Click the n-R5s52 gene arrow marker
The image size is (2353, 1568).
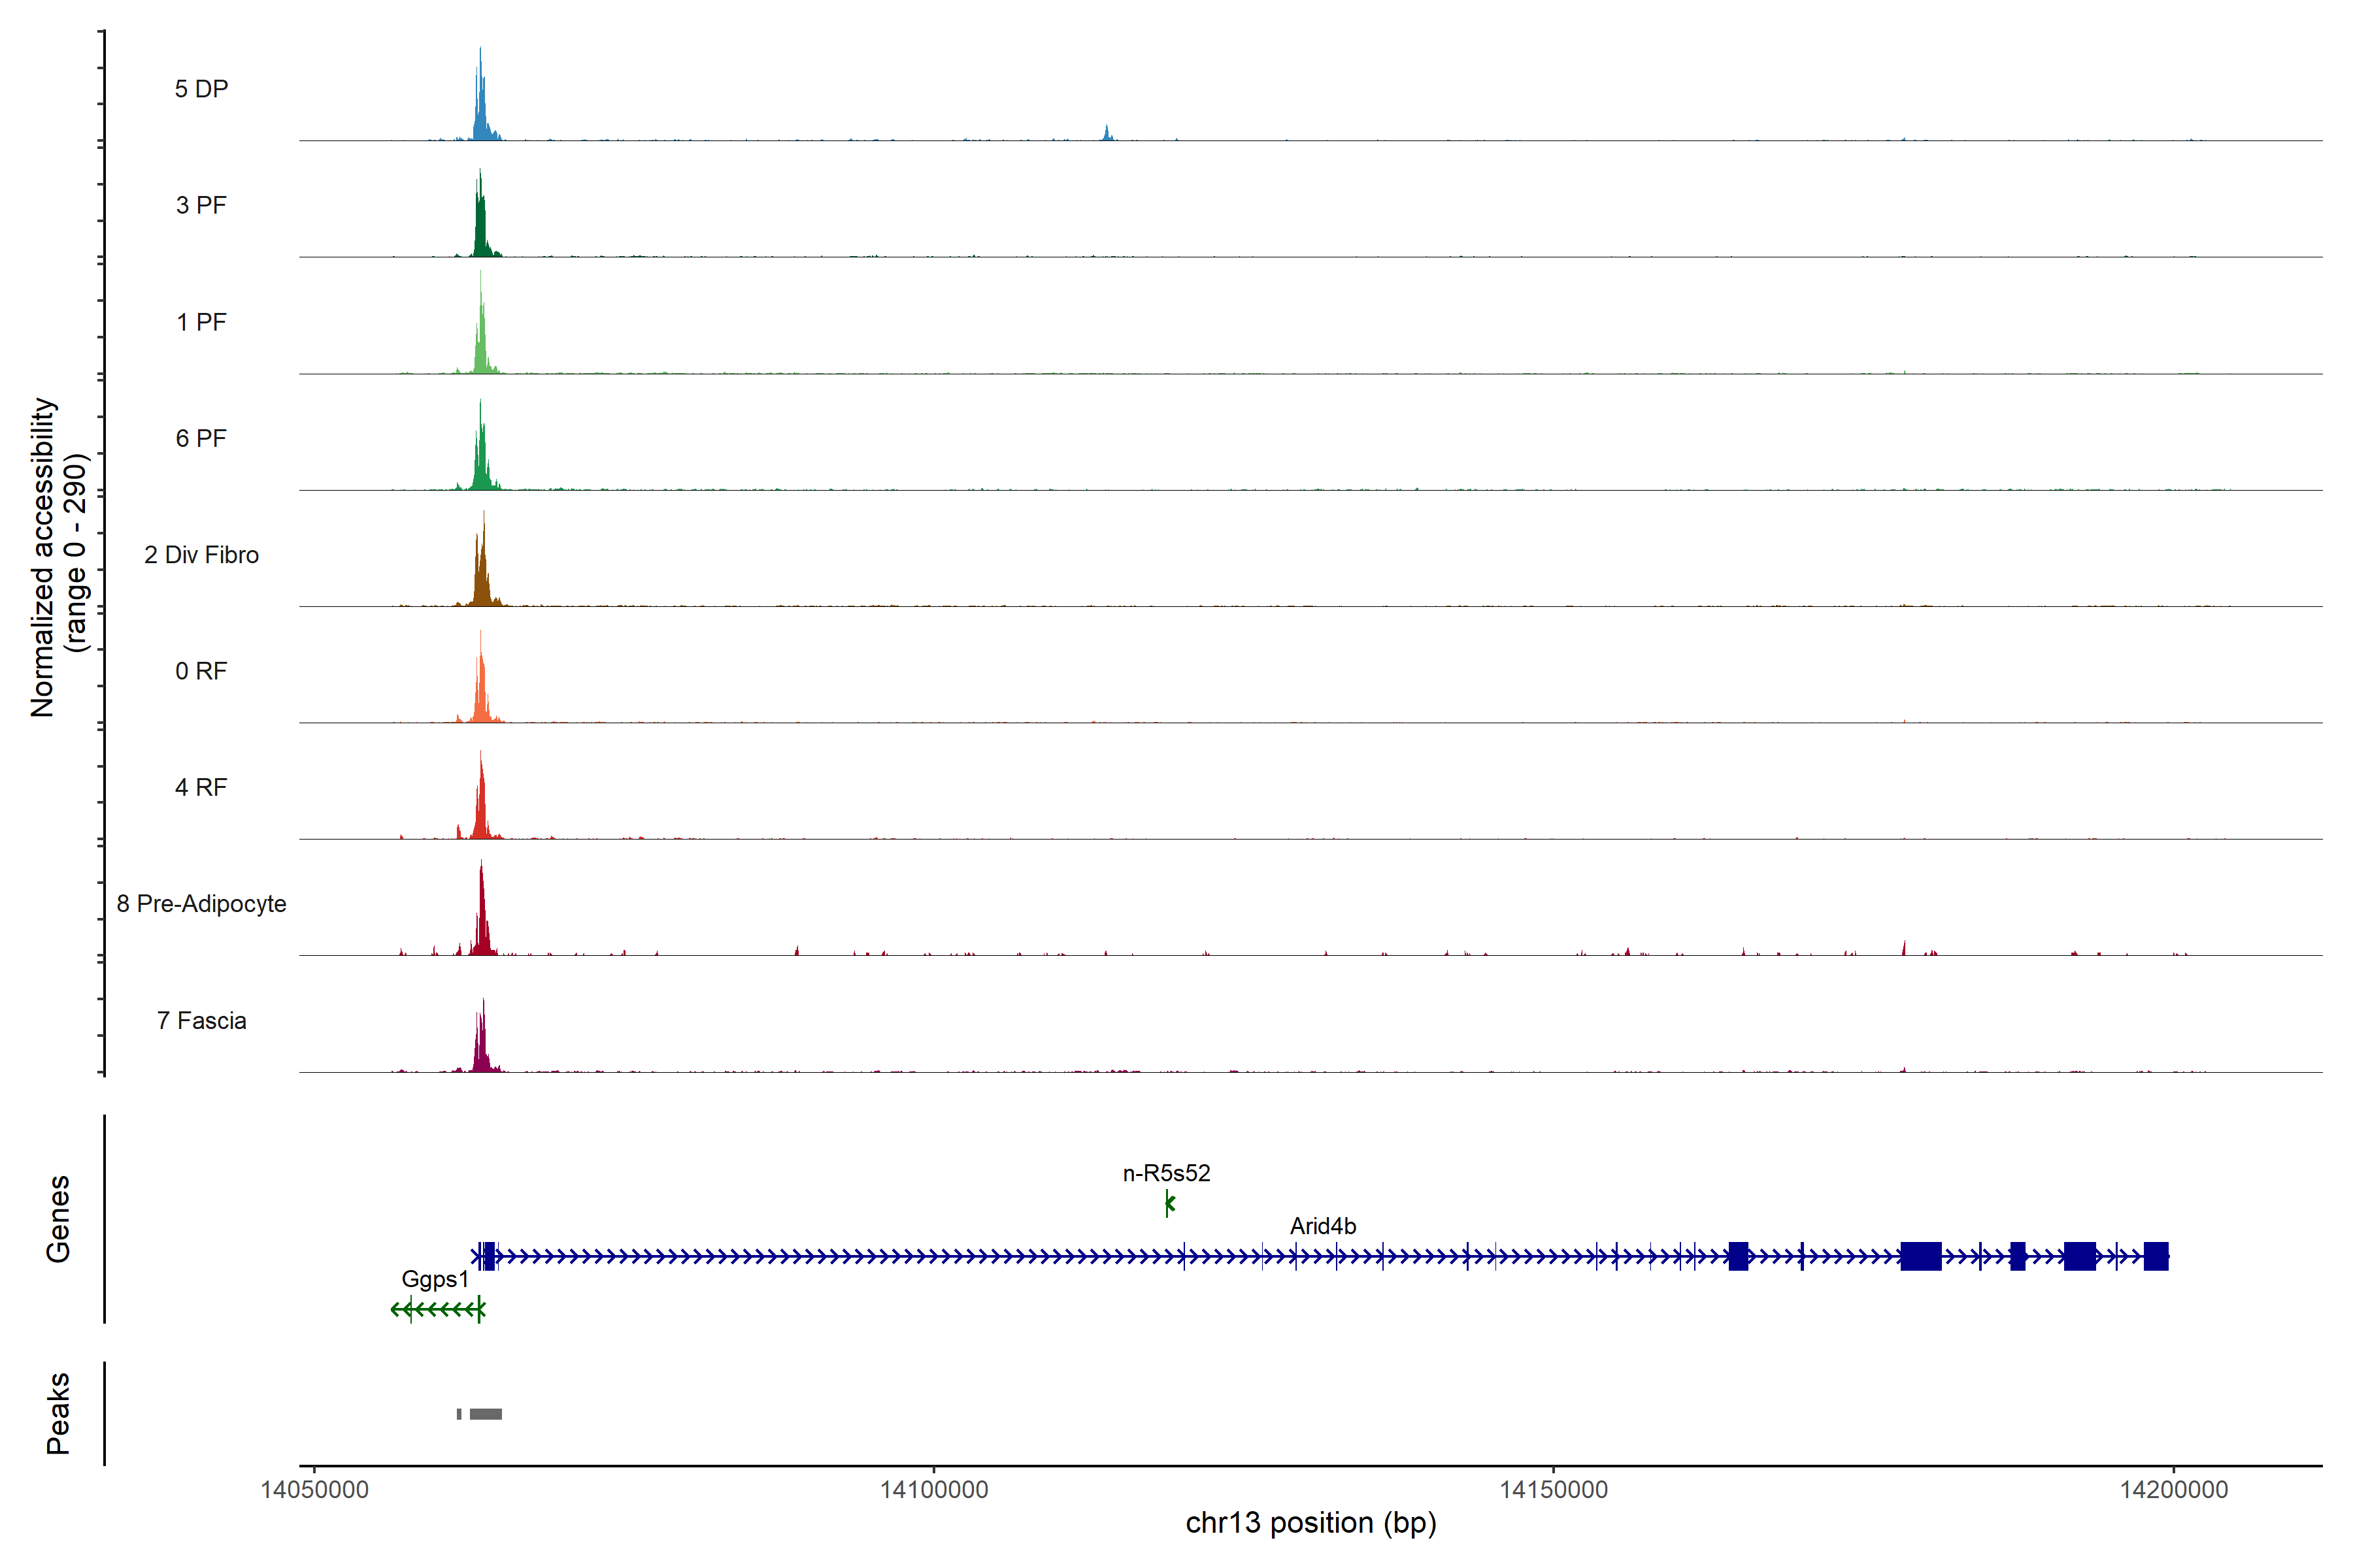[1169, 1204]
